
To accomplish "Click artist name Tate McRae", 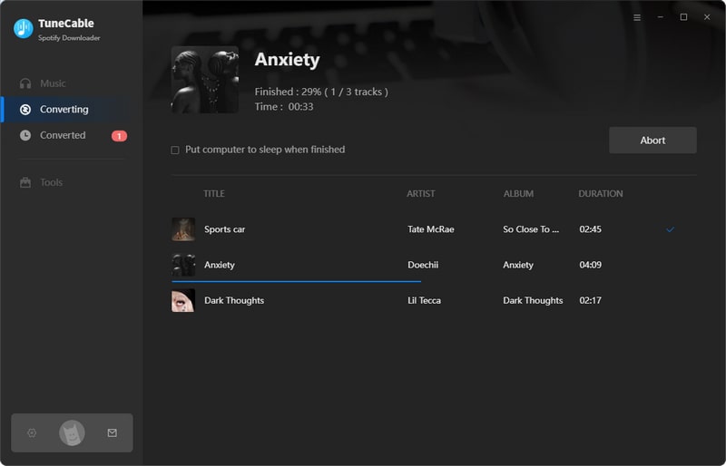I will point(430,229).
